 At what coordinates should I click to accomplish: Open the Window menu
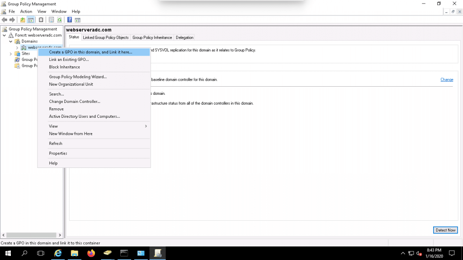[x=59, y=11]
